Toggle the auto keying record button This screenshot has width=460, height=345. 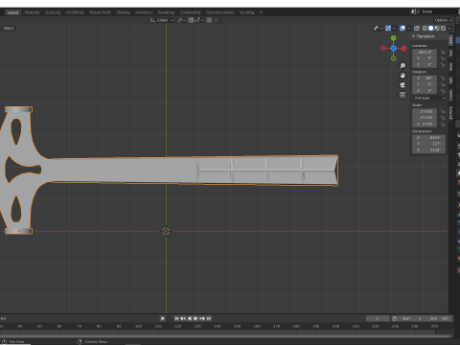[x=163, y=318]
